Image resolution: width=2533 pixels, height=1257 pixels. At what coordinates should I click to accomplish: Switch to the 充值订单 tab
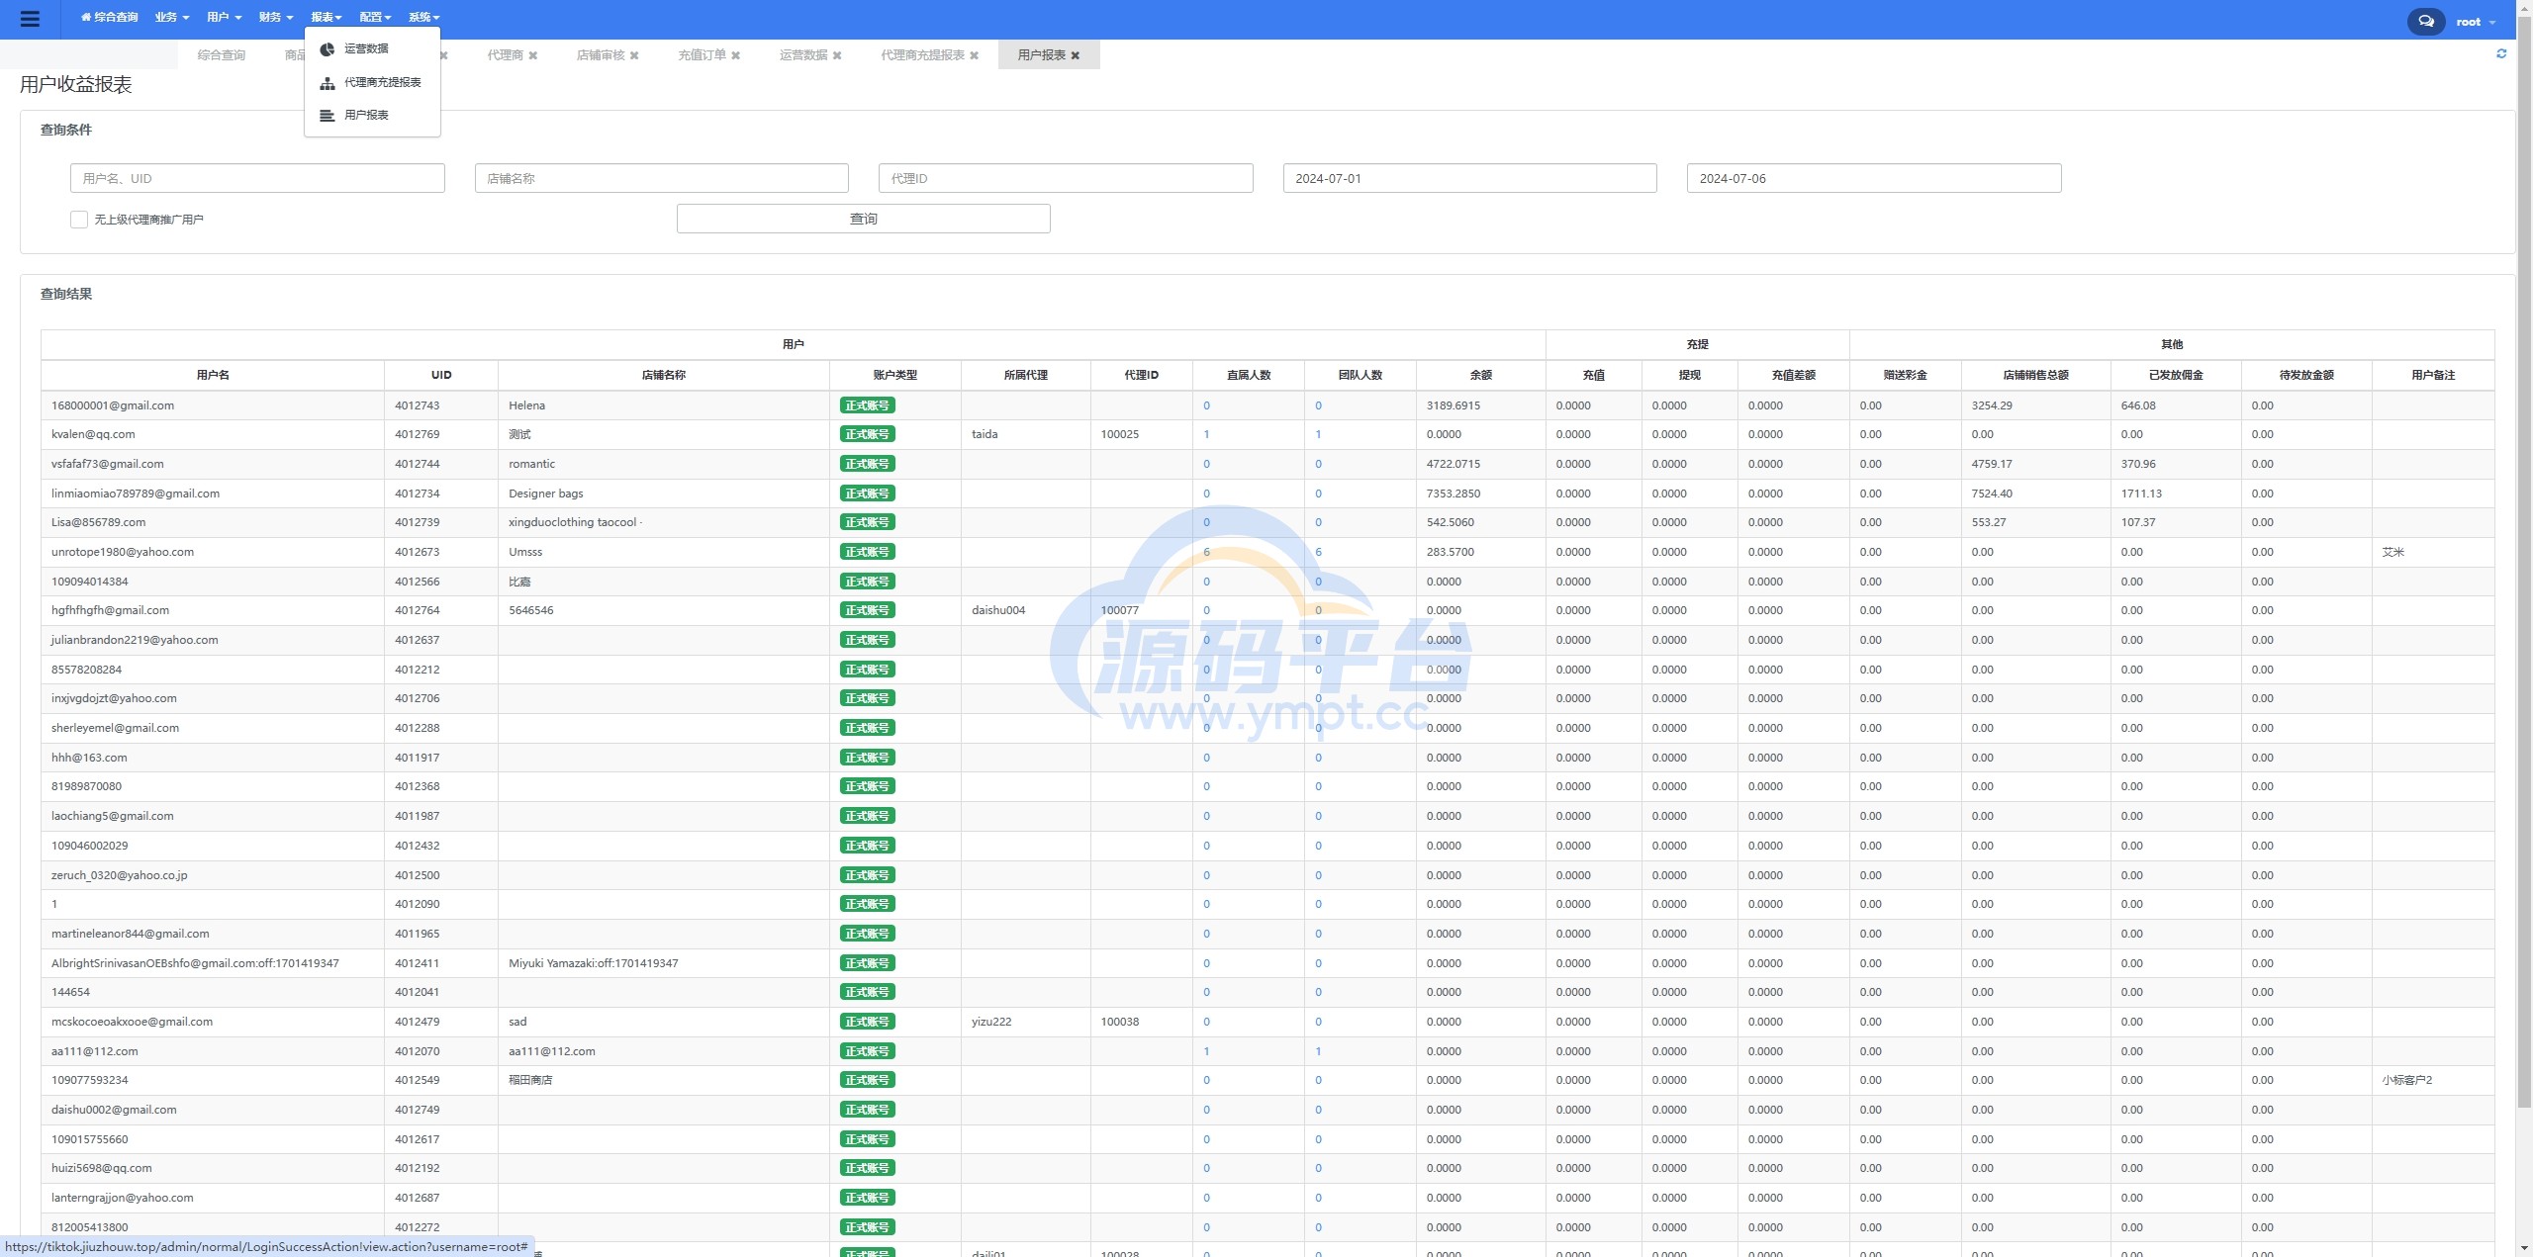click(x=702, y=55)
